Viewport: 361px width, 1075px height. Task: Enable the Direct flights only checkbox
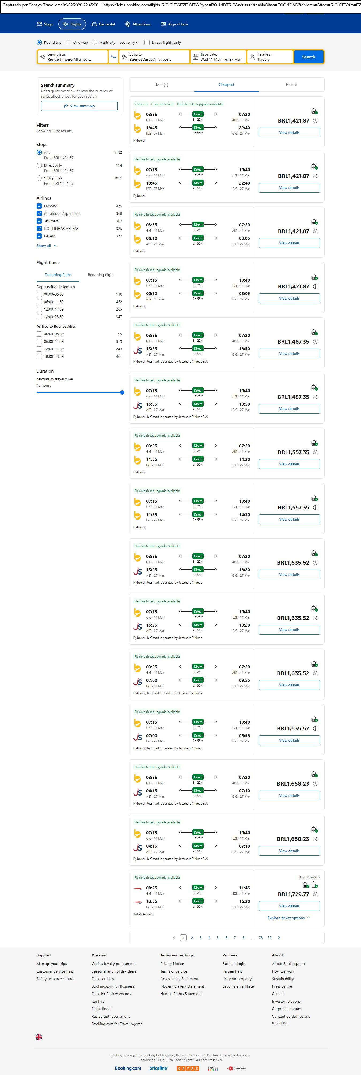click(147, 43)
